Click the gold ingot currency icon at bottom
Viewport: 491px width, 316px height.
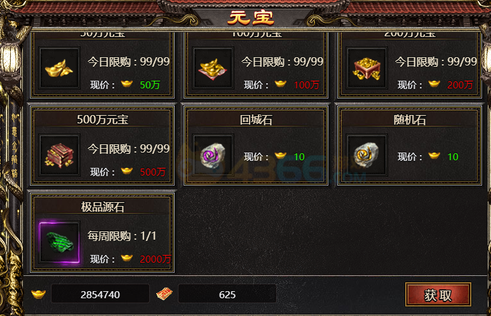[38, 294]
